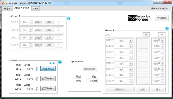Click GPIO 3 读取 button in Group A
Viewport: 173px width, 99px height.
click(49, 45)
